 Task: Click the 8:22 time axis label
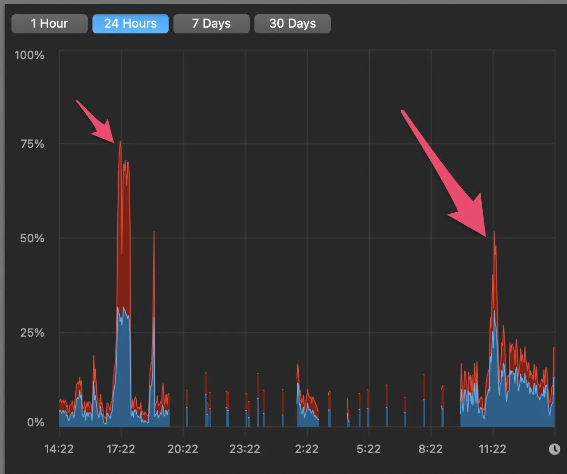pos(431,449)
